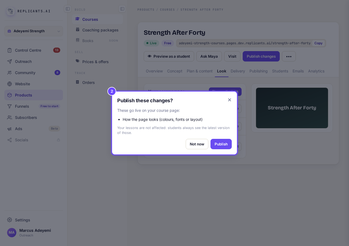Open Prices & offers
This screenshot has width=349, height=246.
click(x=98, y=61)
